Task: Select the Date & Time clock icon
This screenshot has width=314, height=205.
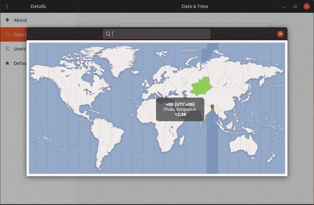Action: (7, 34)
